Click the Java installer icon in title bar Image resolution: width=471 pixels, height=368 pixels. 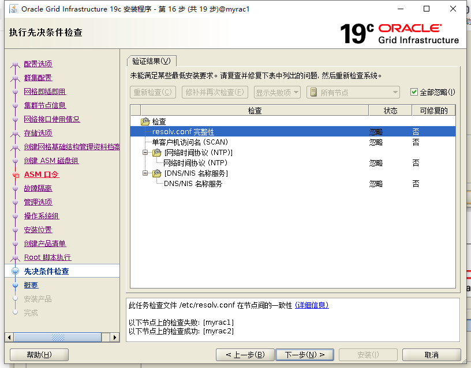click(x=13, y=9)
